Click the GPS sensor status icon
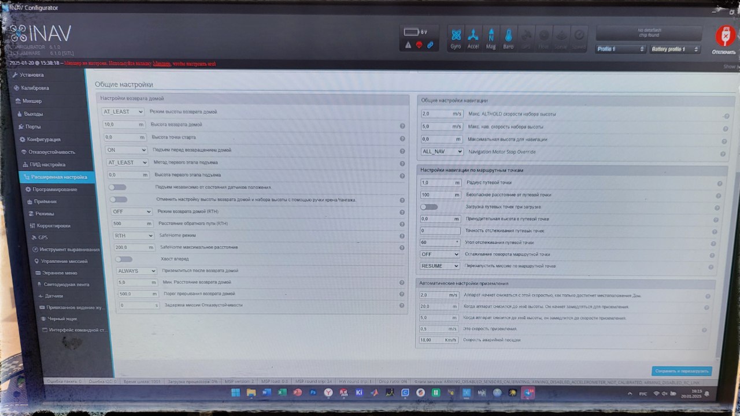 pos(526,38)
